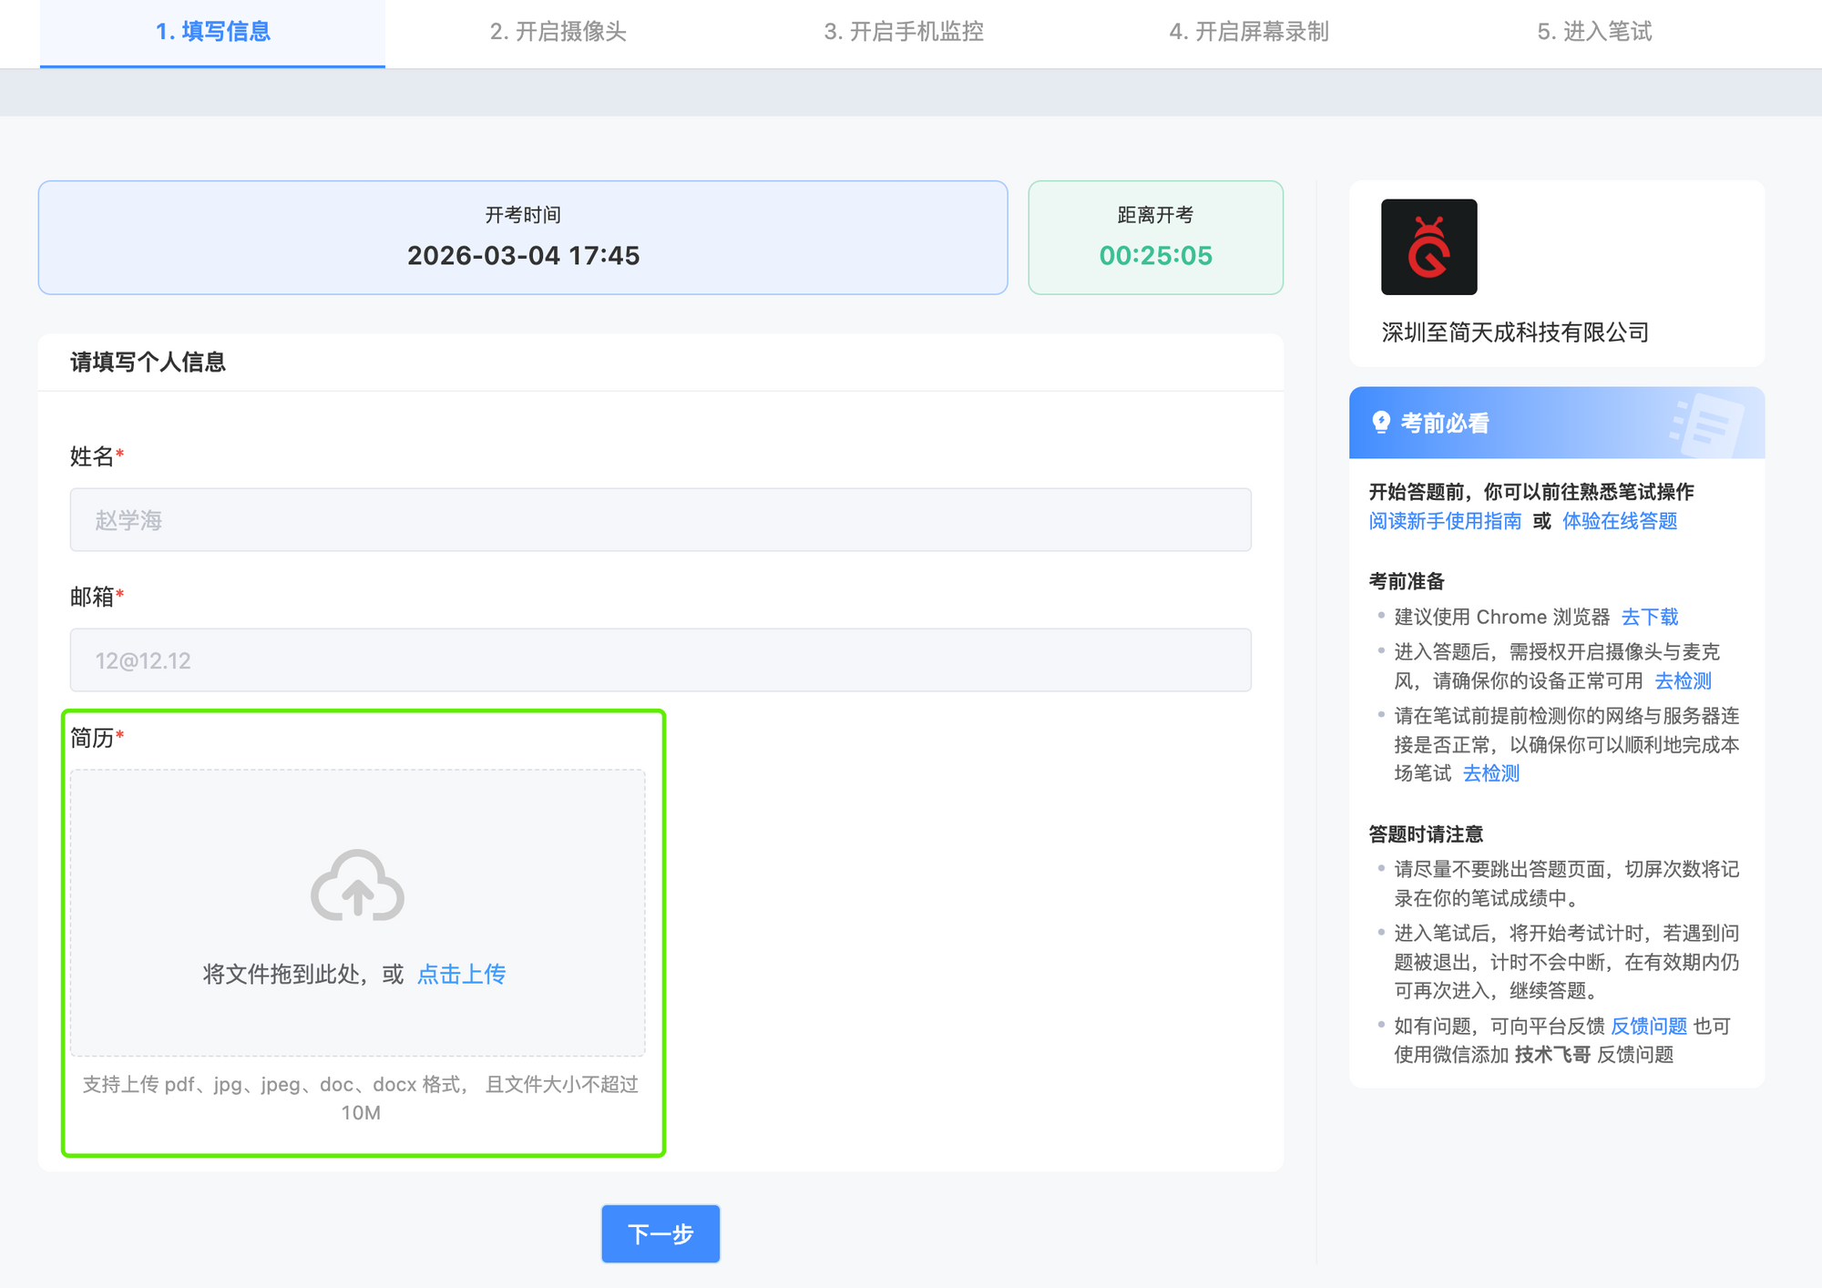Screen dimensions: 1822x1288
Task: Select the 5. 进入笔试 step tab
Action: coord(1593,32)
